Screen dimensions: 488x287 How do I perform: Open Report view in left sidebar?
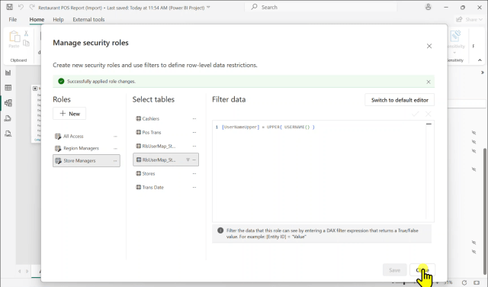[8, 73]
